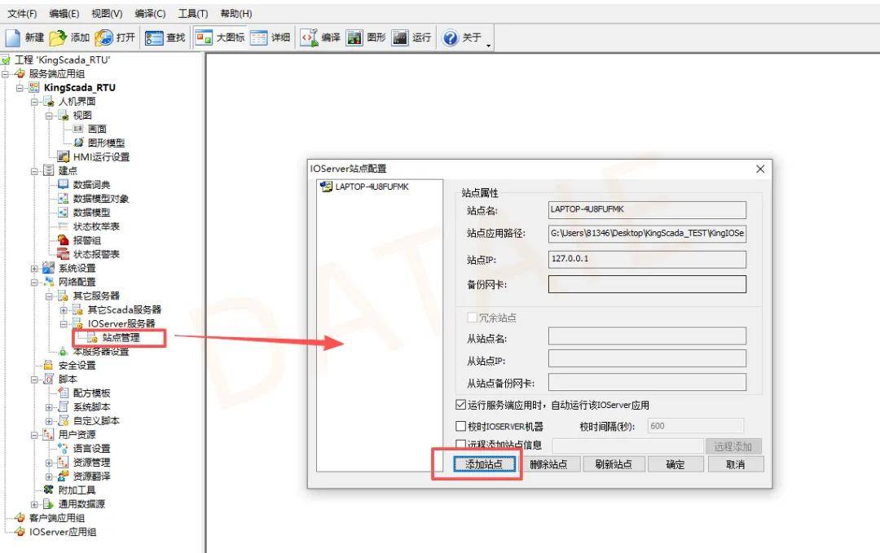Viewport: 880px width, 553px height.
Task: Toggle 冗余站点 redundant station checkbox
Action: (473, 318)
